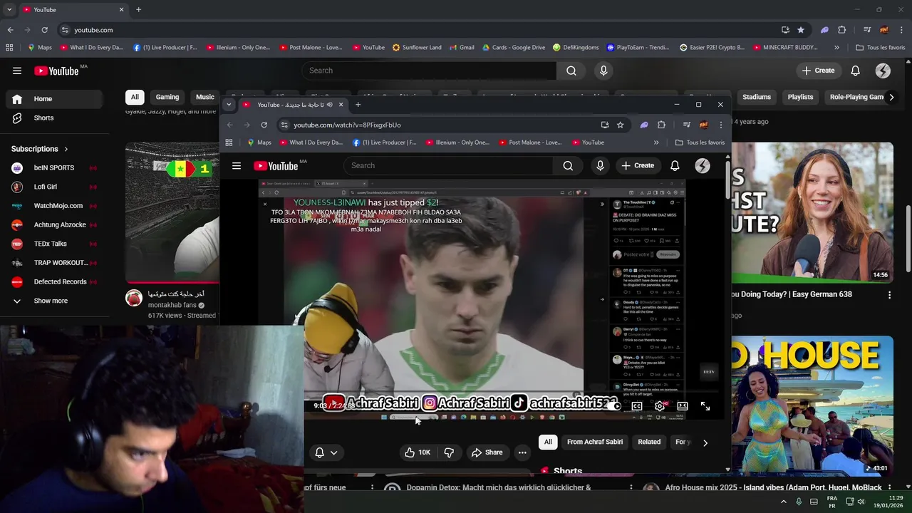This screenshot has height=513, width=912.
Task: Open more actions three-dot menu under video
Action: [x=522, y=452]
